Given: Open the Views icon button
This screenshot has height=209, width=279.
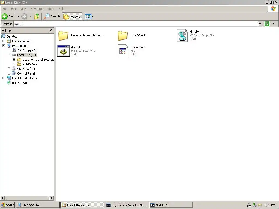Looking at the screenshot, I should 88,16.
